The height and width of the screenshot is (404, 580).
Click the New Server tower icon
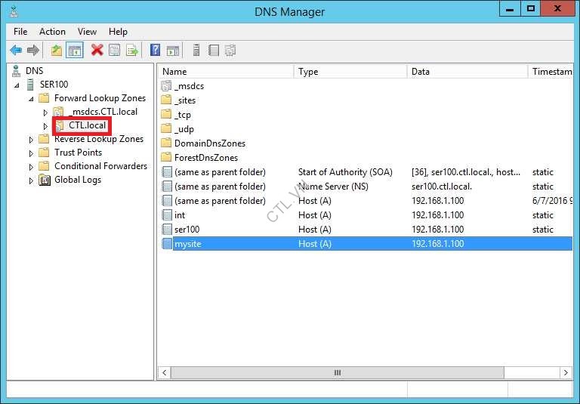pyautogui.click(x=196, y=51)
